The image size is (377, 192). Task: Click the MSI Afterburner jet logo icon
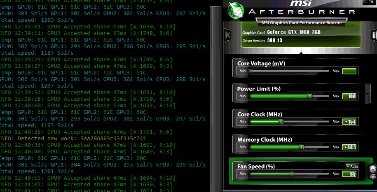236,11
